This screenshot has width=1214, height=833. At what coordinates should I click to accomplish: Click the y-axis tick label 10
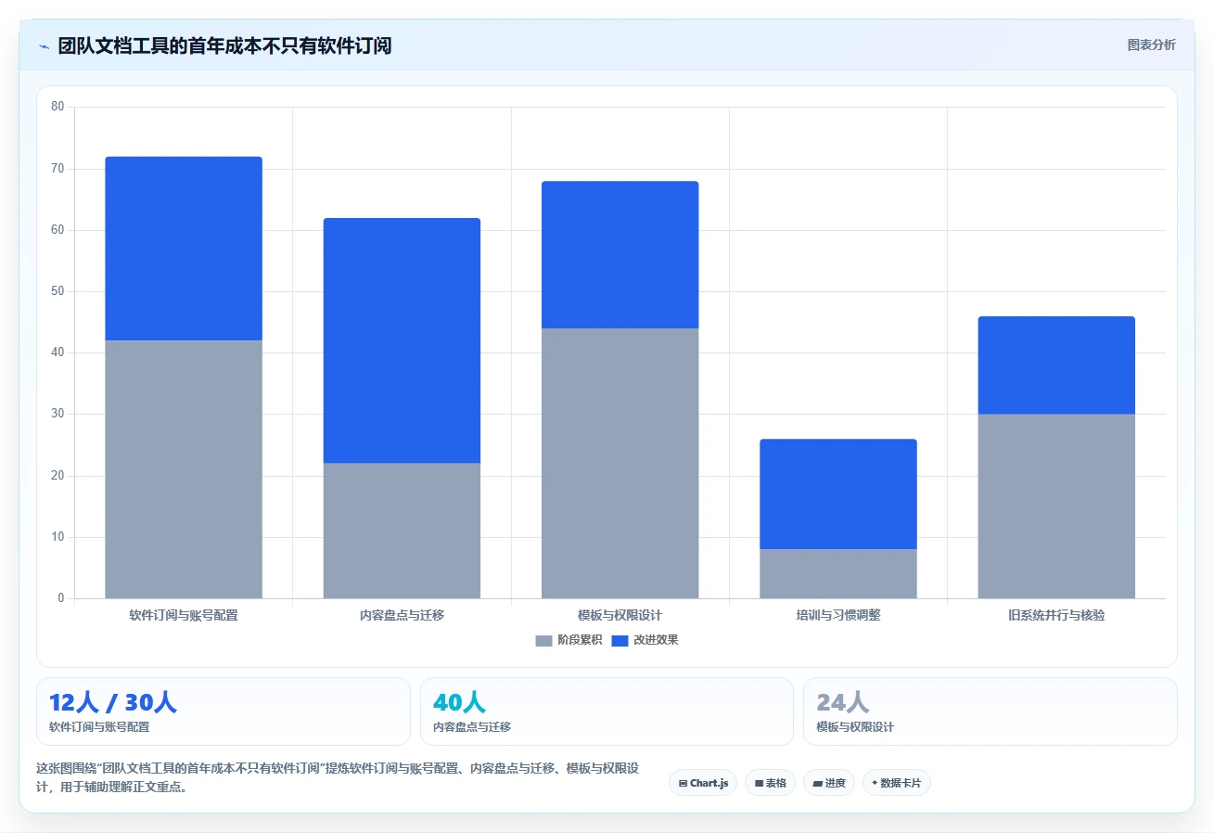pyautogui.click(x=58, y=537)
